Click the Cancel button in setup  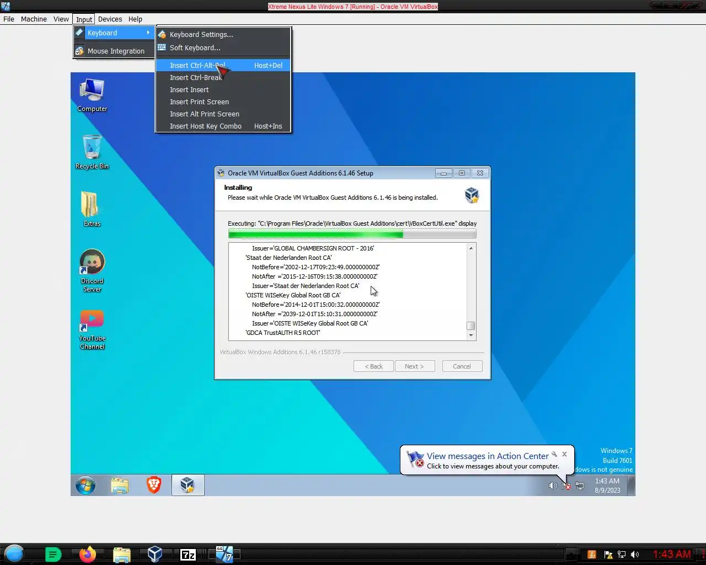point(462,366)
